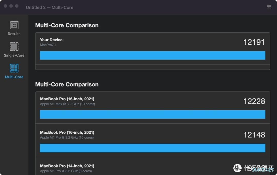
Task: Click the Single-Core label in sidebar
Action: click(14, 55)
